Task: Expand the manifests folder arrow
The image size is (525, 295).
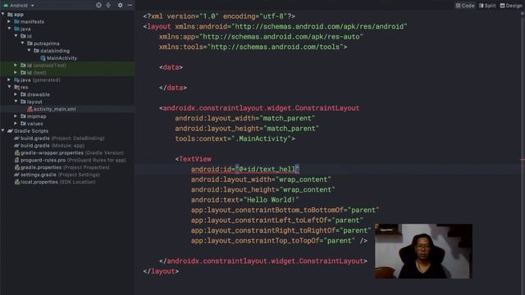Action: (x=9, y=21)
